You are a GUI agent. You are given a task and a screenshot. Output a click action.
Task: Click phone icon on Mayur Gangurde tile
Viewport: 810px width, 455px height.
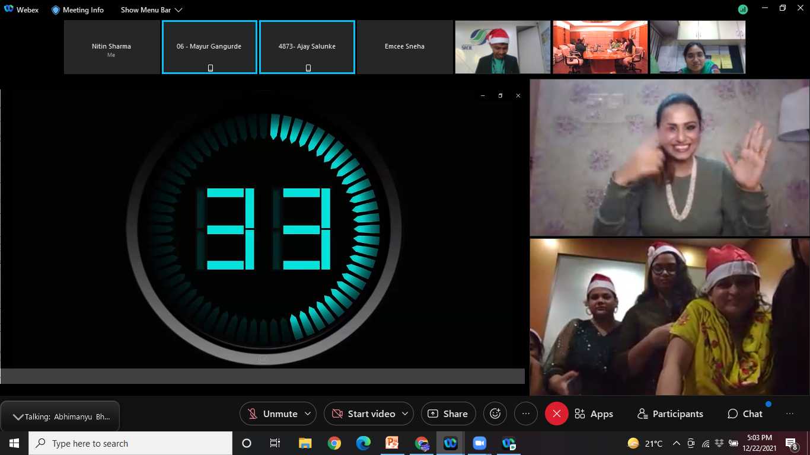tap(210, 68)
